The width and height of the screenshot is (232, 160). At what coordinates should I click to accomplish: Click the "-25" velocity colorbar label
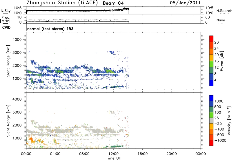click(x=218, y=124)
